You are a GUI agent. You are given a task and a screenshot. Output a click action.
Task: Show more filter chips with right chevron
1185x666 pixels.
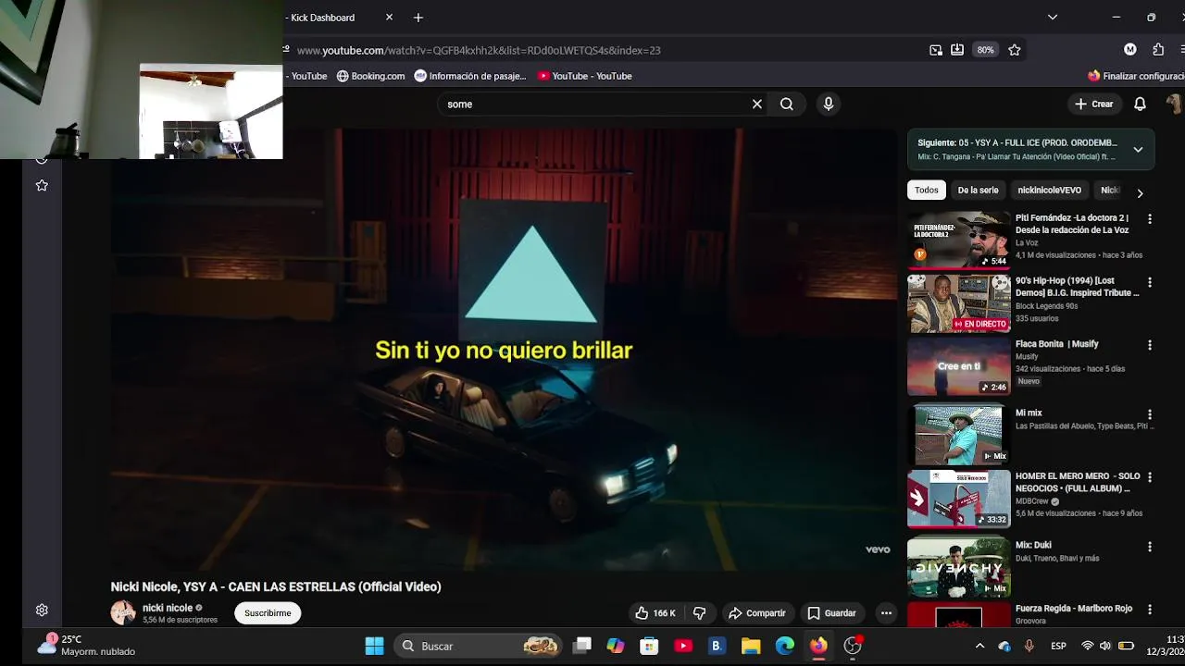coord(1140,192)
